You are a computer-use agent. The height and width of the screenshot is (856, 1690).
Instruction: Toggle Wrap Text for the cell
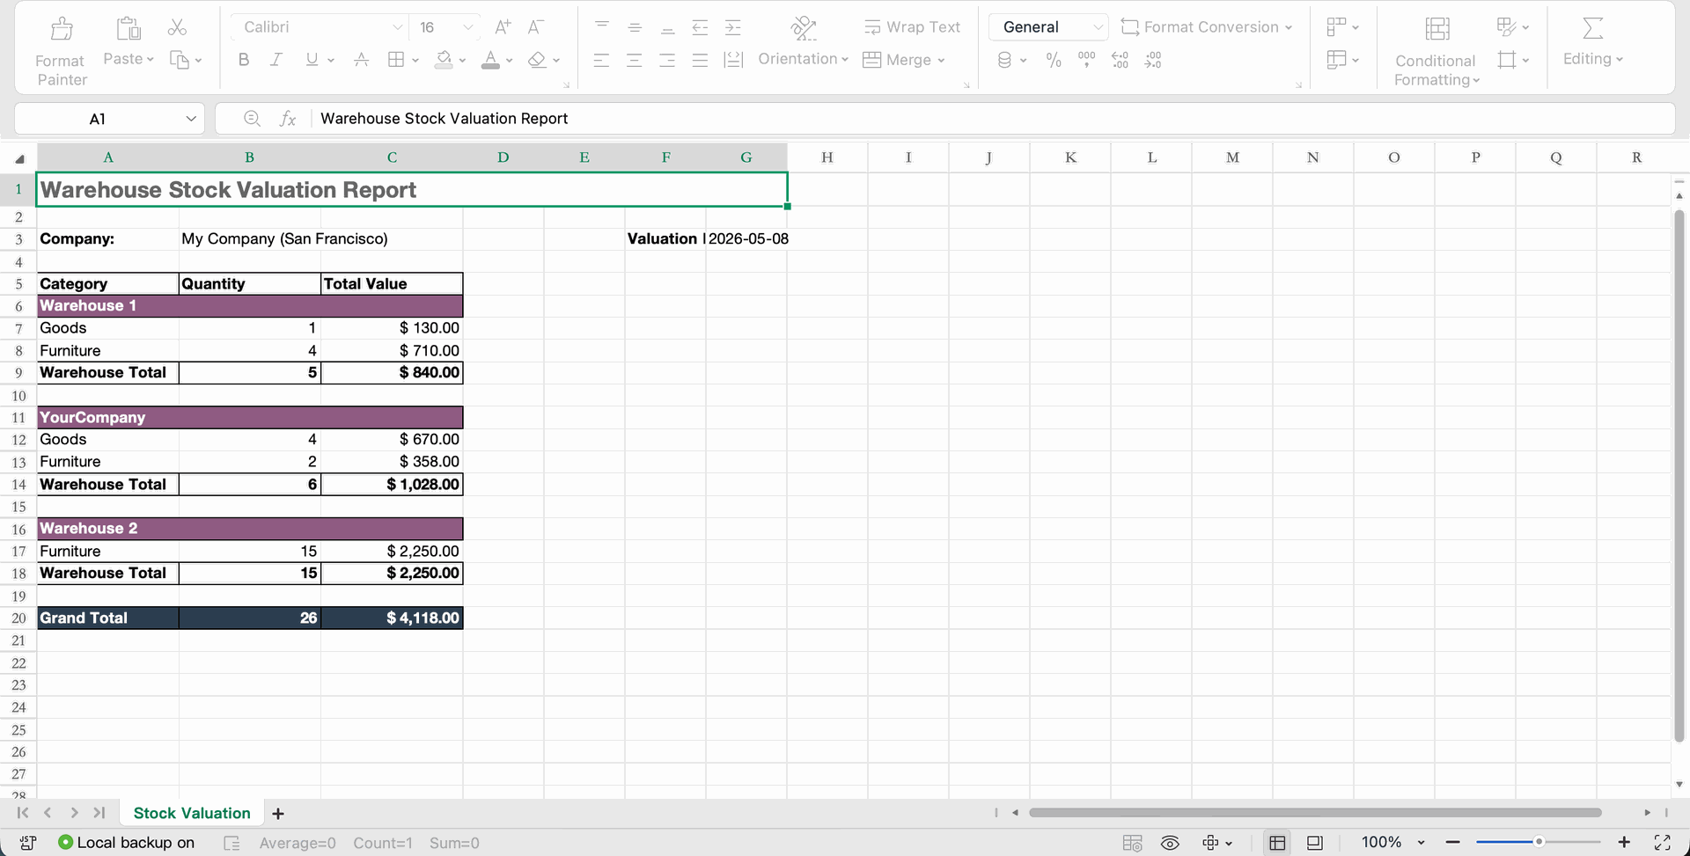click(912, 27)
